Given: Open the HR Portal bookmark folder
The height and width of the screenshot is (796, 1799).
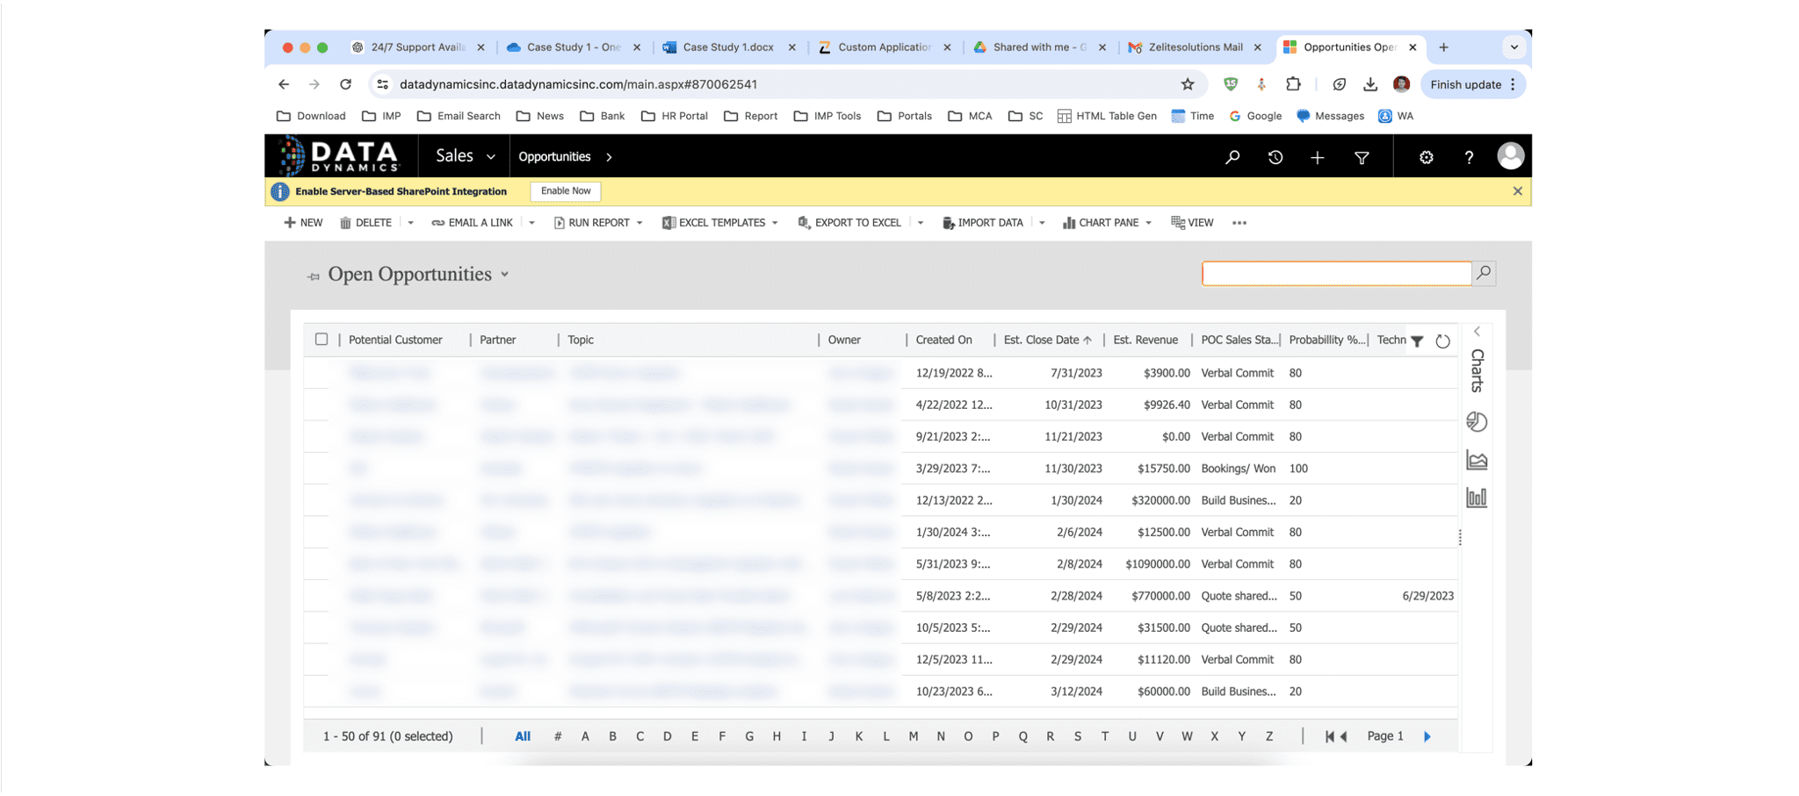Looking at the screenshot, I should click(675, 116).
